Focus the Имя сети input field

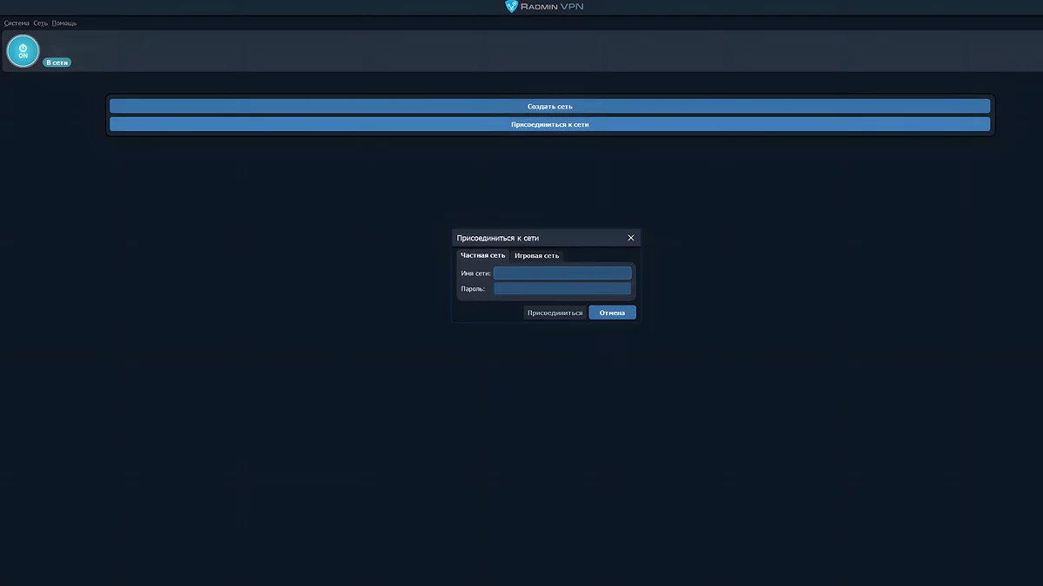(x=562, y=273)
